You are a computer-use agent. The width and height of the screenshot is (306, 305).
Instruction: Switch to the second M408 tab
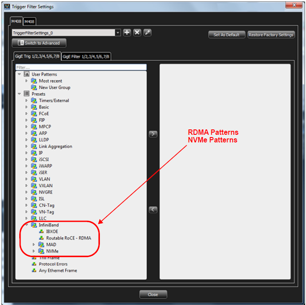(30, 21)
